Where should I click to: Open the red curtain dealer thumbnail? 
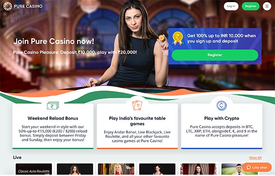[199, 169]
